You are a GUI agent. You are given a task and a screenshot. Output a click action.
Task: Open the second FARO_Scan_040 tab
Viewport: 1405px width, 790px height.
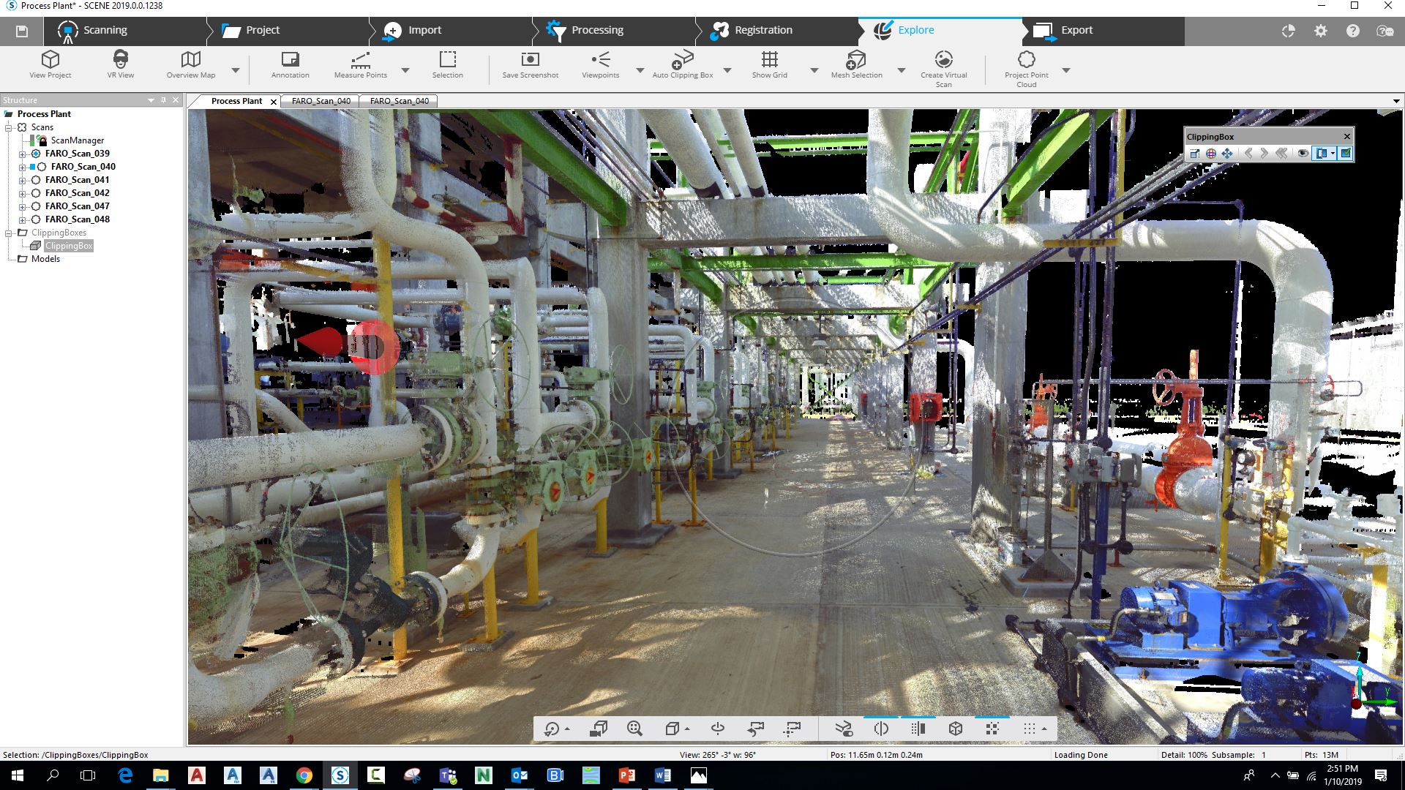point(399,101)
